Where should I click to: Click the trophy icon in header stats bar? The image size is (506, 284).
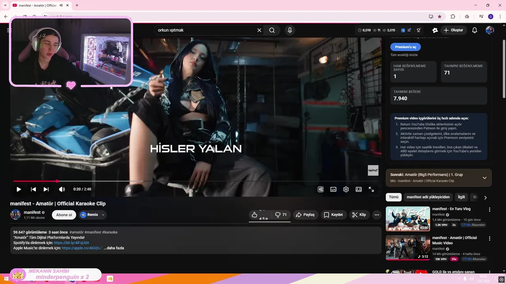coord(419,30)
